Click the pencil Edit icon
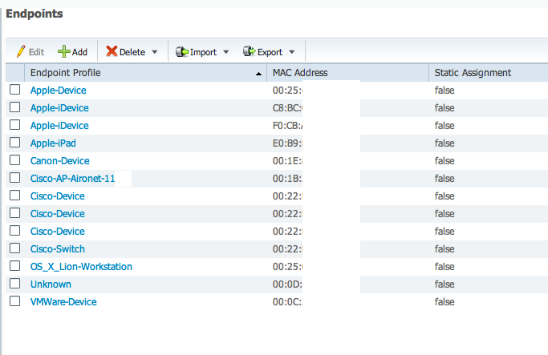548x355 pixels. pyautogui.click(x=21, y=51)
